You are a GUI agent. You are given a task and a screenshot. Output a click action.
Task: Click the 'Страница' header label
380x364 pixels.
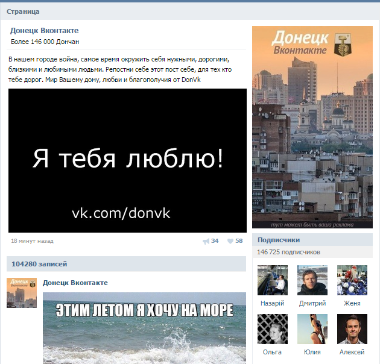tap(23, 11)
